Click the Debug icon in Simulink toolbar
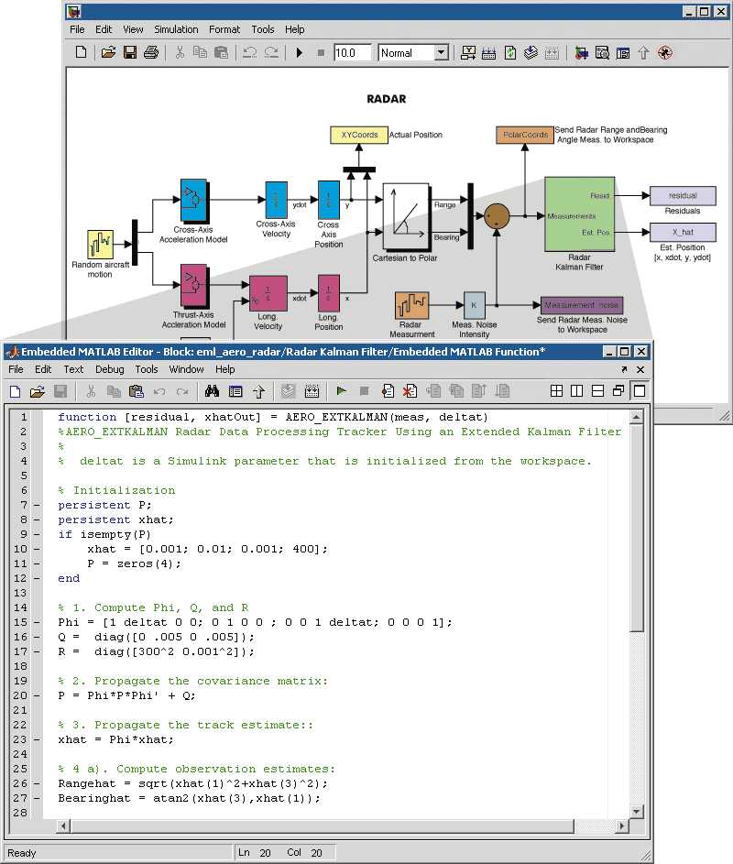This screenshot has width=733, height=864. 665,53
